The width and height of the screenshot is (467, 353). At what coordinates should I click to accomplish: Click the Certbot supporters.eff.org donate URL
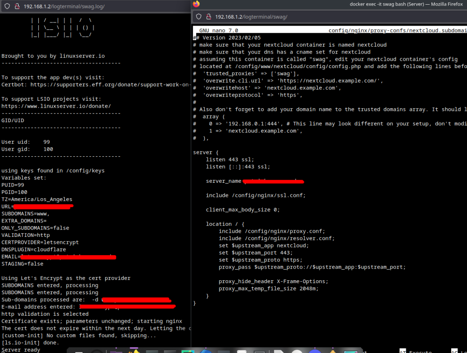[x=110, y=84]
